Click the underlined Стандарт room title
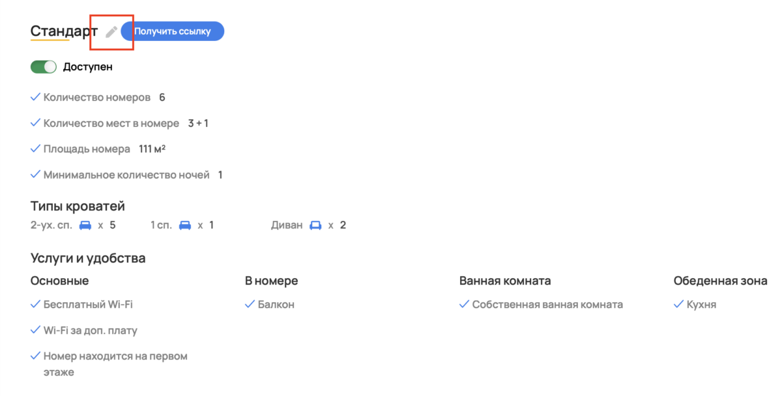The width and height of the screenshot is (782, 396). [63, 30]
